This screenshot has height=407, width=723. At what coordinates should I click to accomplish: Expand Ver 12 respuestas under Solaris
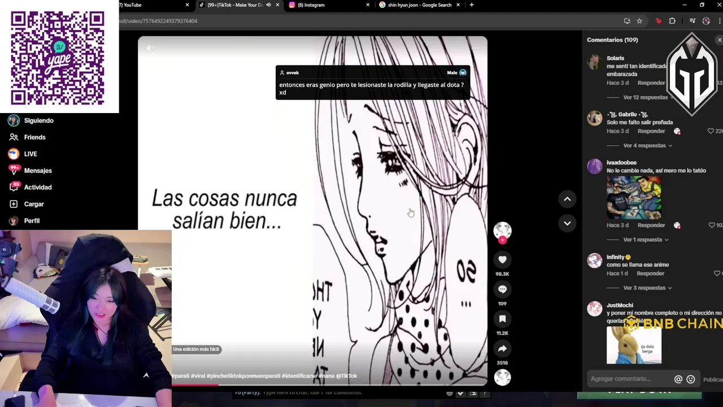click(646, 97)
